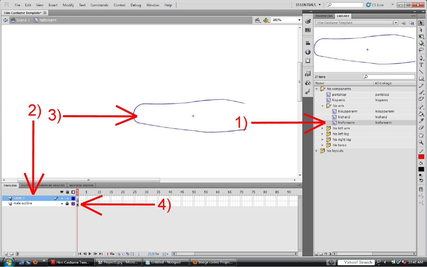Viewport: 427px width, 267px height.
Task: Switch to the Properties tab
Action: [x=324, y=16]
